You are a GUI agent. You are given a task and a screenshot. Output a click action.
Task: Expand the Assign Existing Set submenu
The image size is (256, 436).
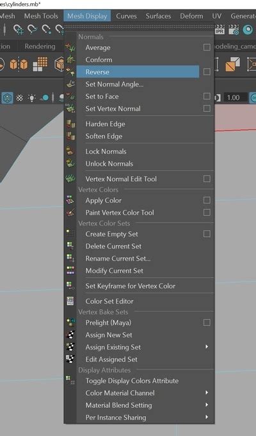click(x=207, y=347)
